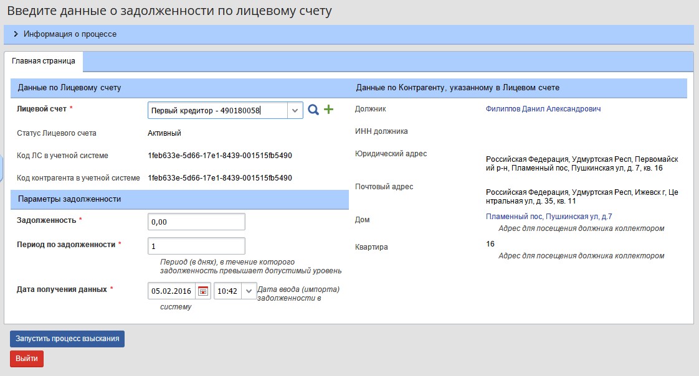Screen dimensions: 699x376
Task: Focus the Период по задолженности field
Action: [x=196, y=246]
